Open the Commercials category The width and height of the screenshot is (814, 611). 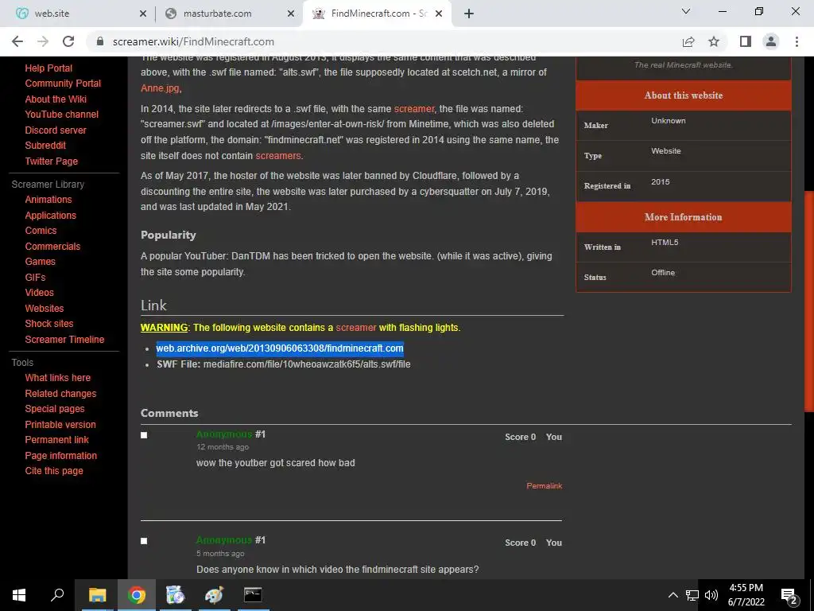coord(52,247)
